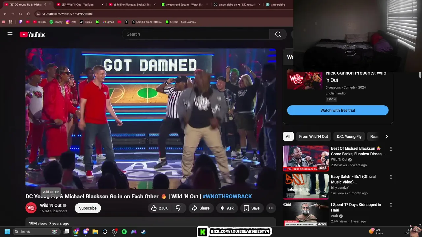Open the spotify bookmark
Screen dimensions: 422x237
point(56,22)
